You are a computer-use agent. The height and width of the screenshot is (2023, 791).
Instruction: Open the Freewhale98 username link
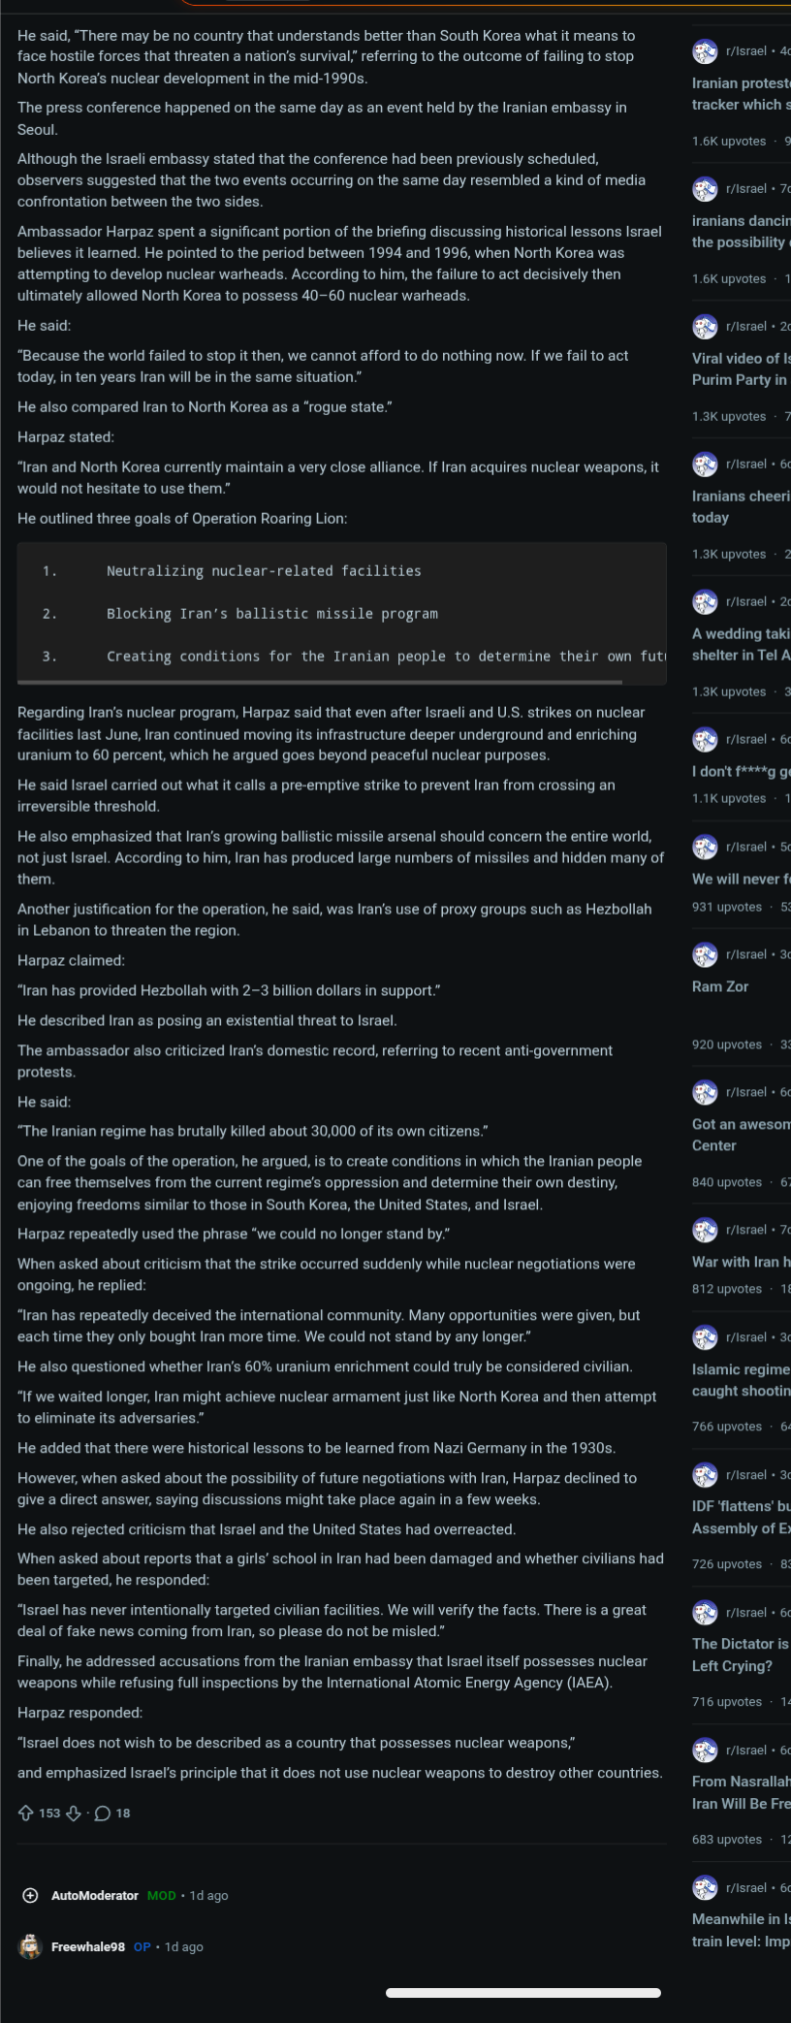tap(88, 1946)
